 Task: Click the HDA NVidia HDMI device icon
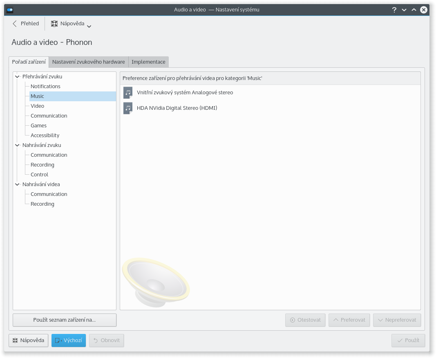pyautogui.click(x=128, y=108)
